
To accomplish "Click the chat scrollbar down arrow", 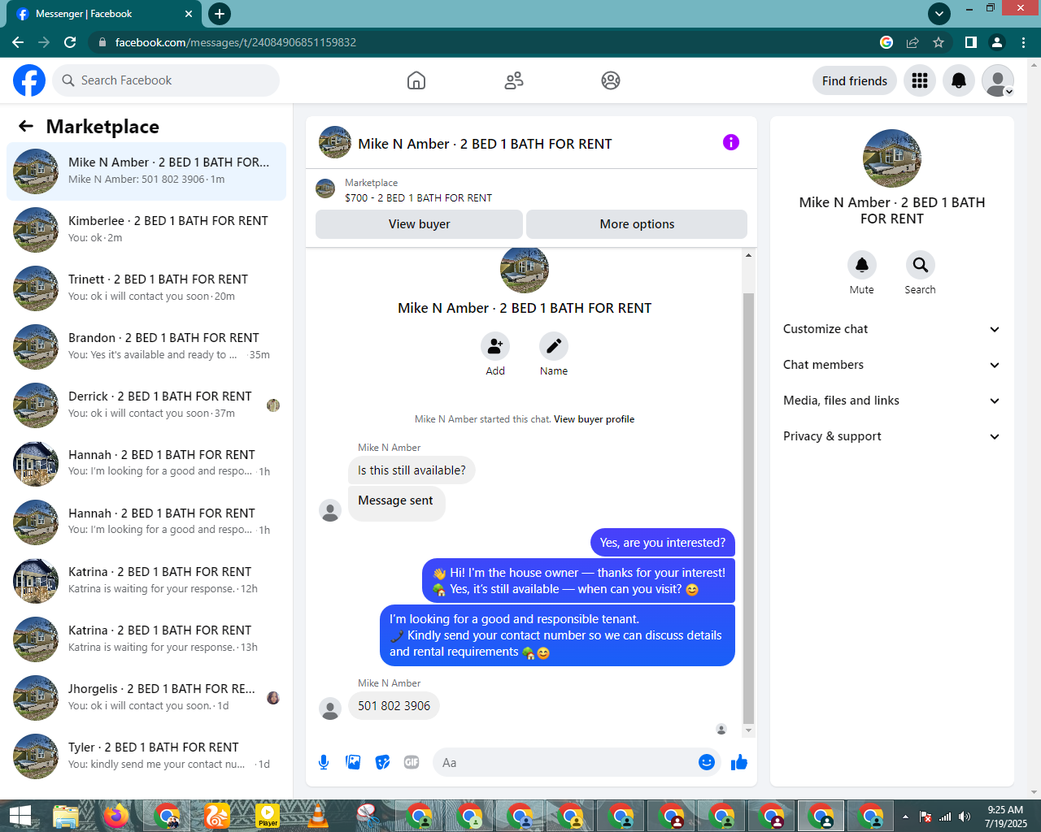I will tap(749, 730).
